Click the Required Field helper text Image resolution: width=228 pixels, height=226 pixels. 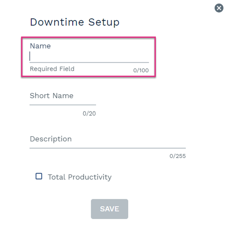[x=52, y=69]
